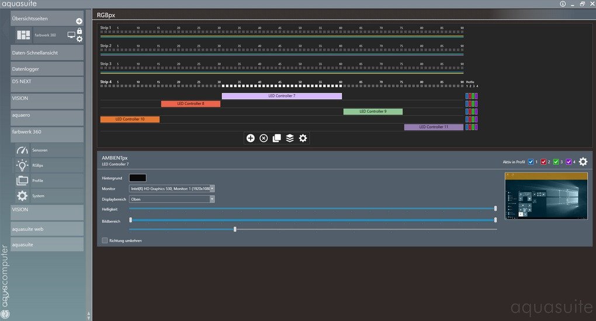Open the strip toolbar gear settings
The height and width of the screenshot is (321, 596).
pyautogui.click(x=303, y=138)
